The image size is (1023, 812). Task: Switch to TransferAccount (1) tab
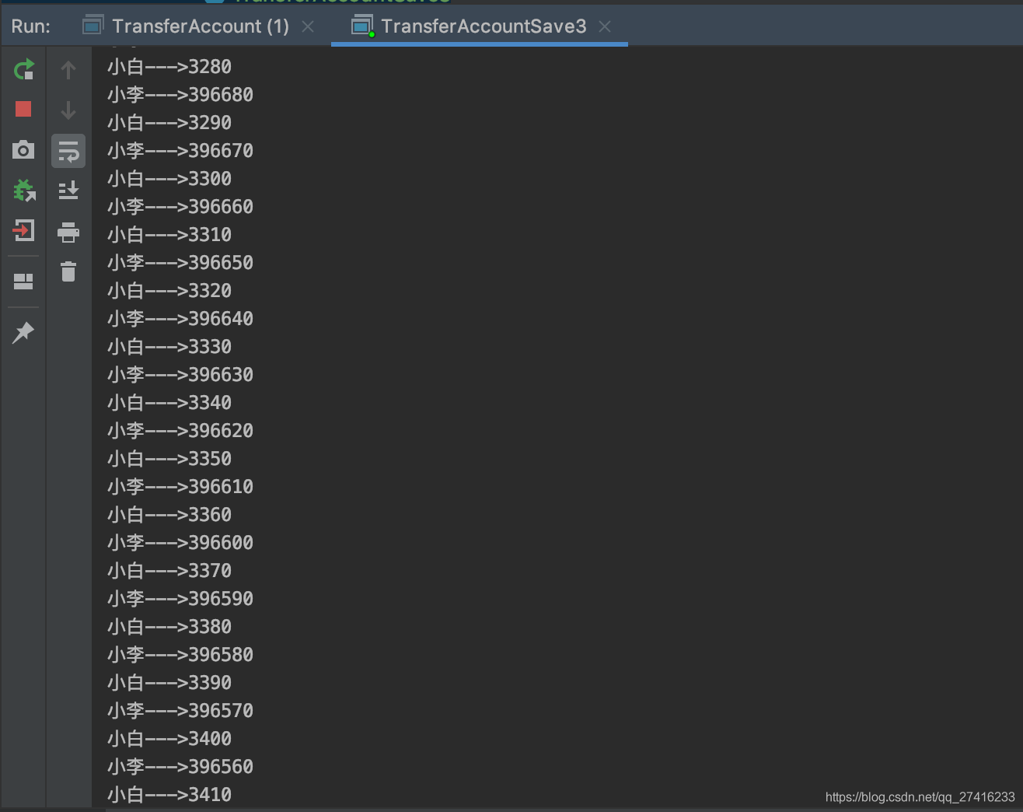coord(200,26)
